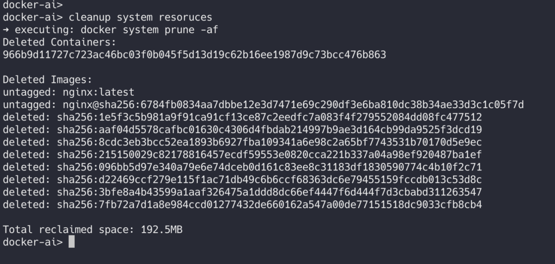
Task: Click the deleted sha256:3bfe8a4b hash
Action: [x=269, y=192]
